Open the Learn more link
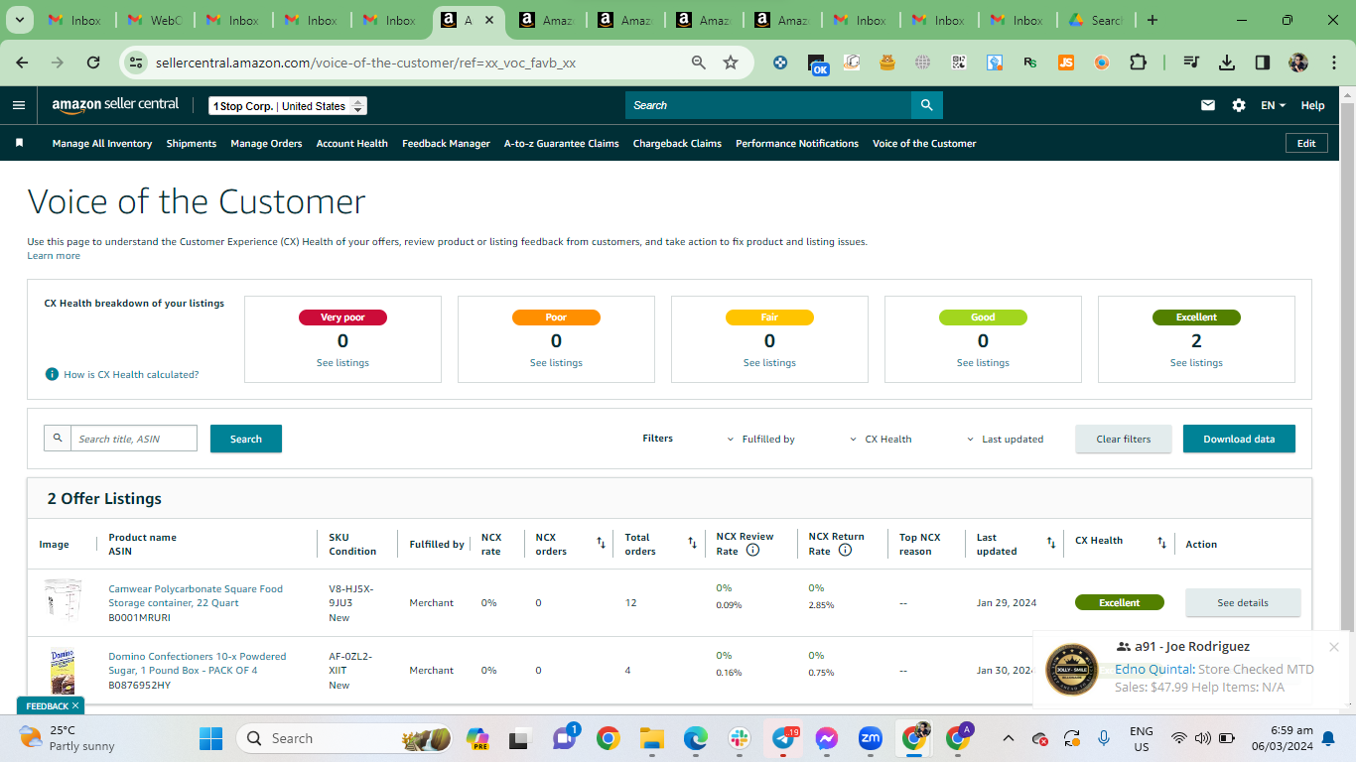The image size is (1356, 762). pos(54,256)
